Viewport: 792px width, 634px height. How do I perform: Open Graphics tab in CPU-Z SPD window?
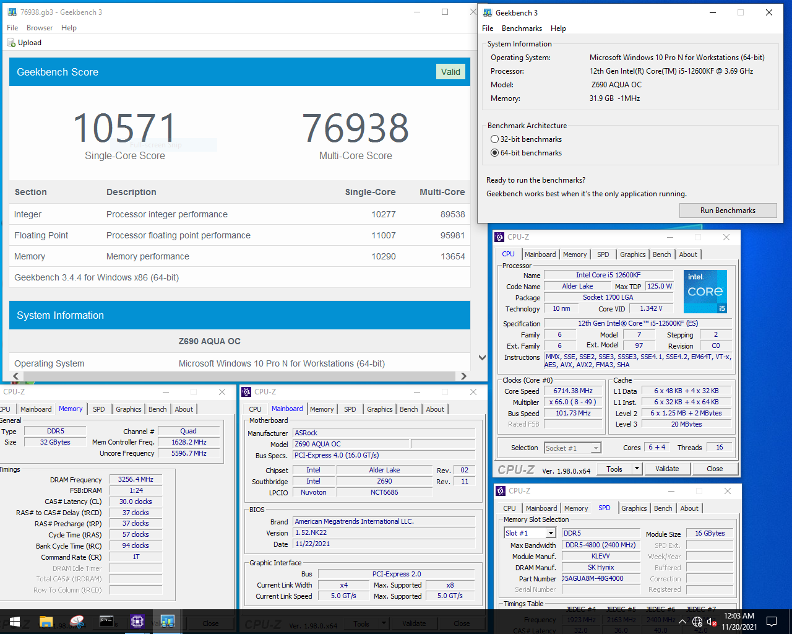[x=634, y=508]
